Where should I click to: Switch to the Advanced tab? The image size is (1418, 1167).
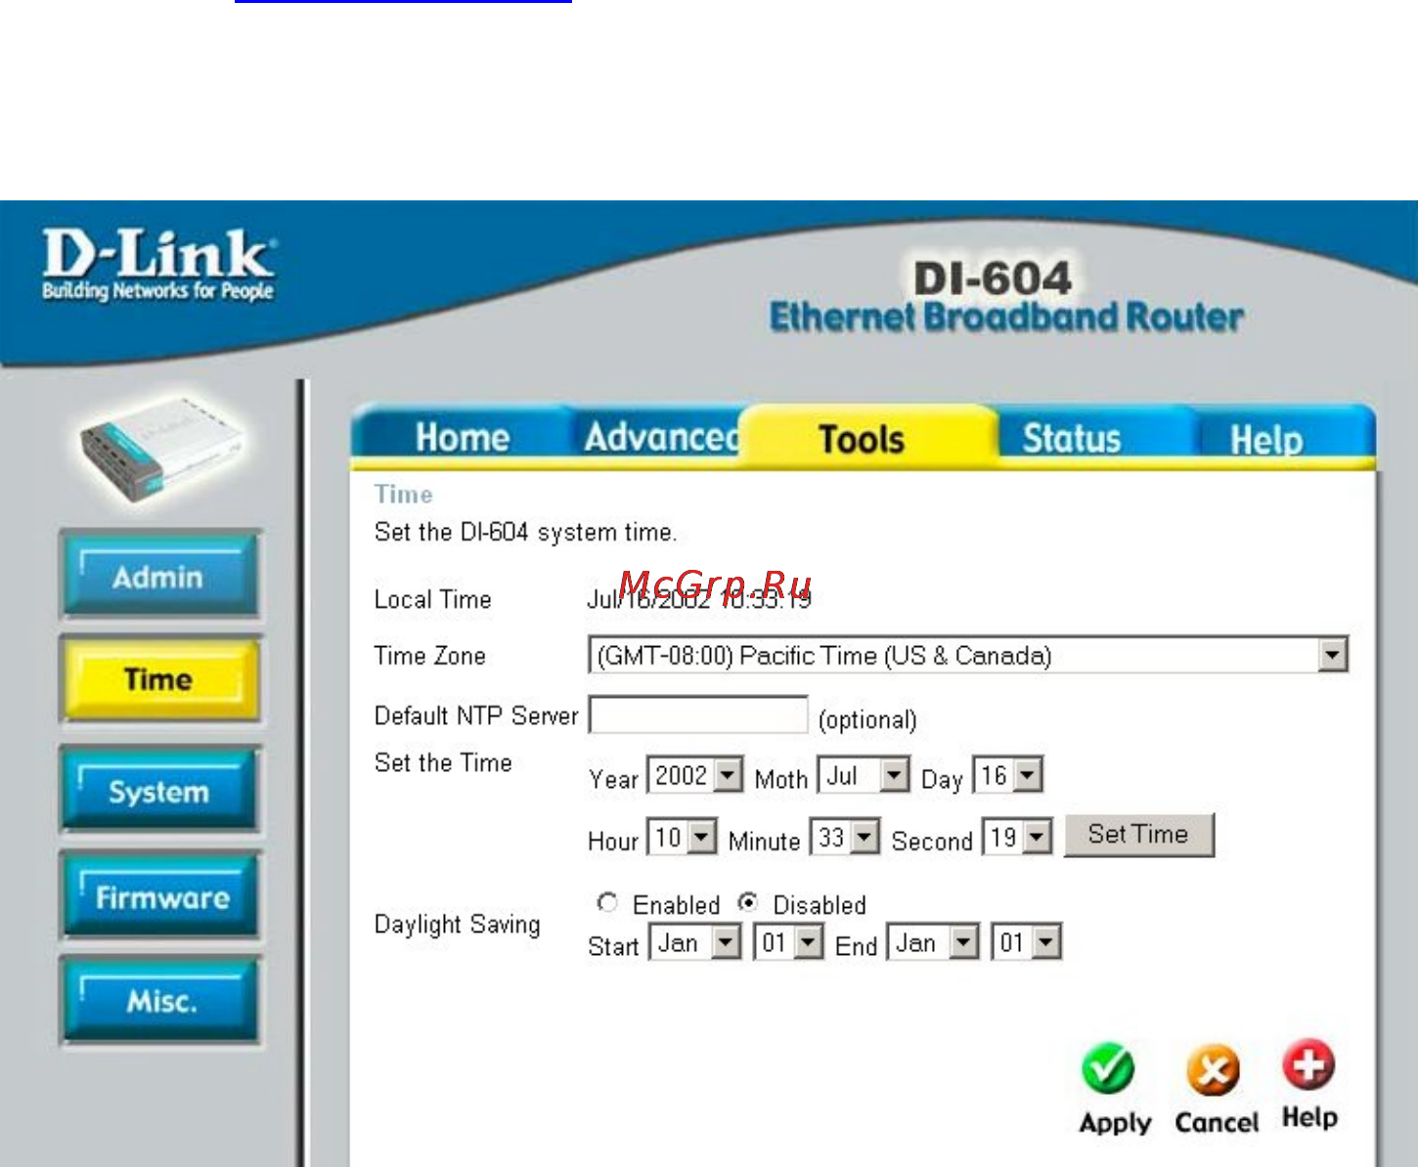pyautogui.click(x=659, y=437)
